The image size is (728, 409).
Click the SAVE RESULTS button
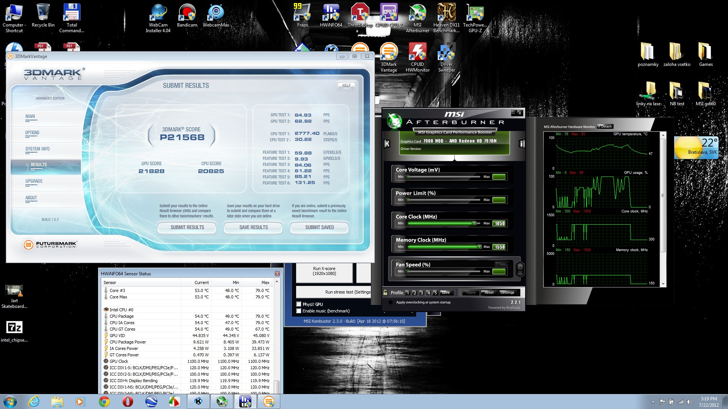click(x=253, y=228)
